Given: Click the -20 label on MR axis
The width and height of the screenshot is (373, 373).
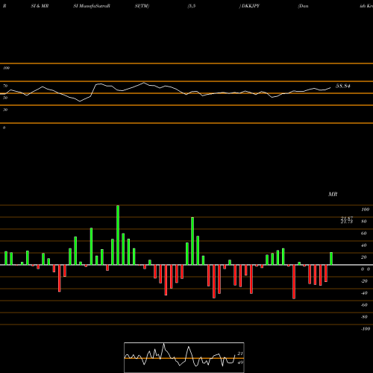Looking at the screenshot, I should tap(364, 281).
